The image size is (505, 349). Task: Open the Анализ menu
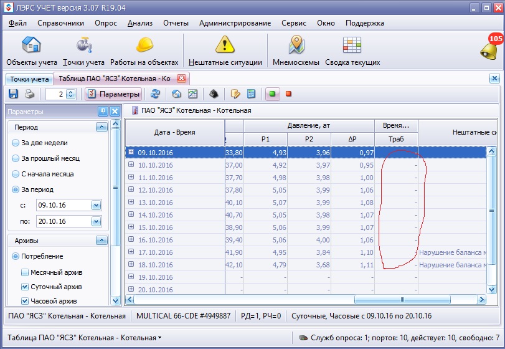point(140,23)
